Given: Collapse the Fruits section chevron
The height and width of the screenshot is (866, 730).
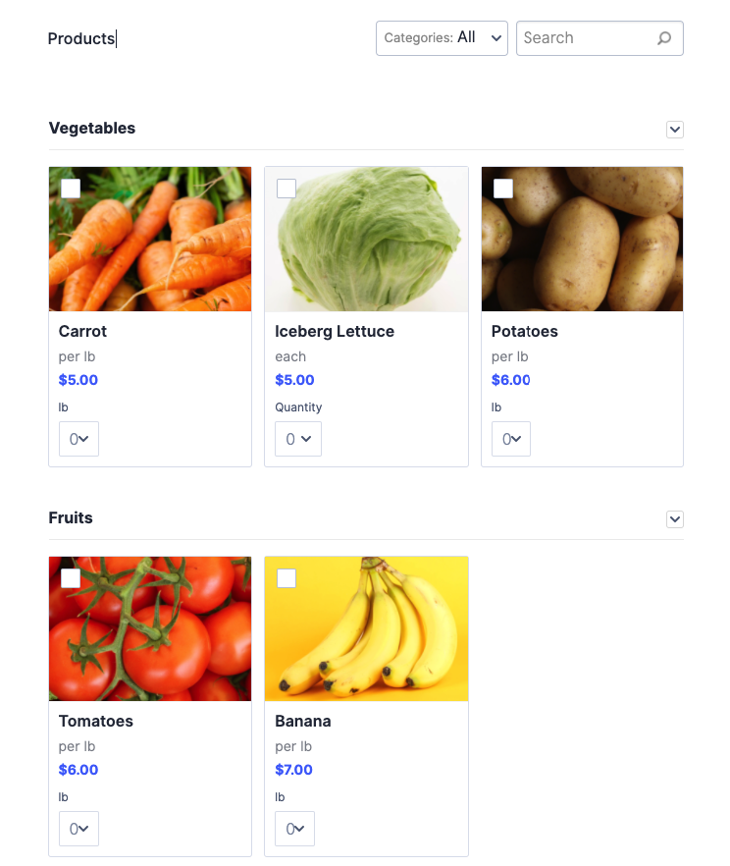Looking at the screenshot, I should pos(674,519).
